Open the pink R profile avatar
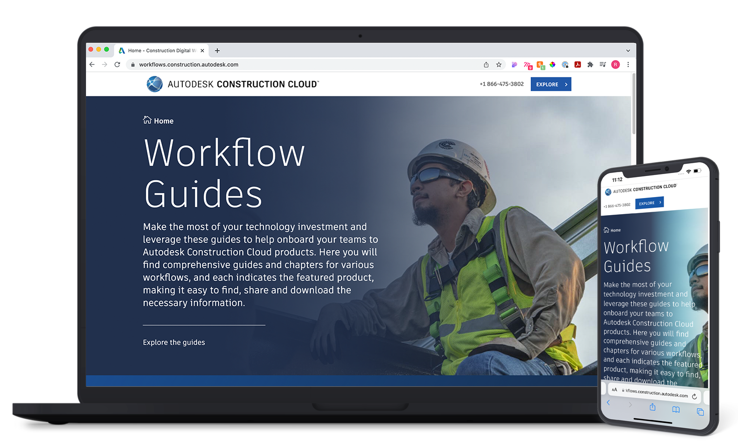Image resolution: width=738 pixels, height=442 pixels. coord(615,65)
